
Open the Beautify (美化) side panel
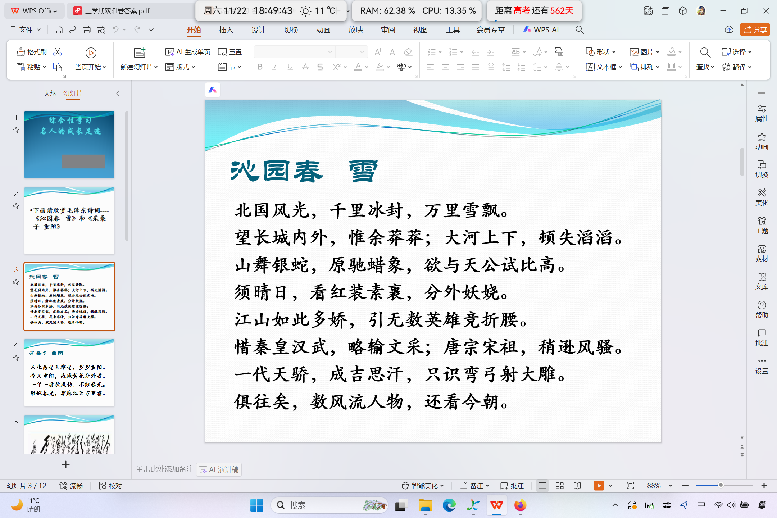point(762,197)
